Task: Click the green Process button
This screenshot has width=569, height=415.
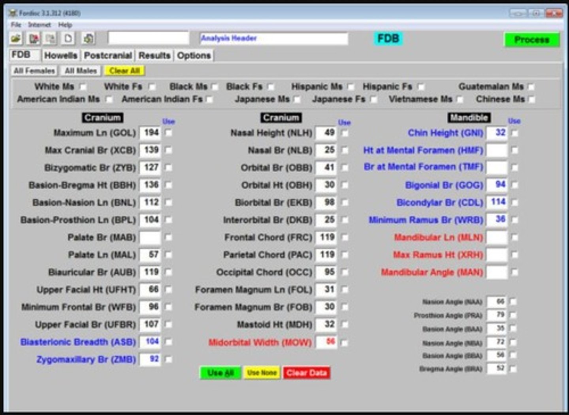Action: pos(532,40)
